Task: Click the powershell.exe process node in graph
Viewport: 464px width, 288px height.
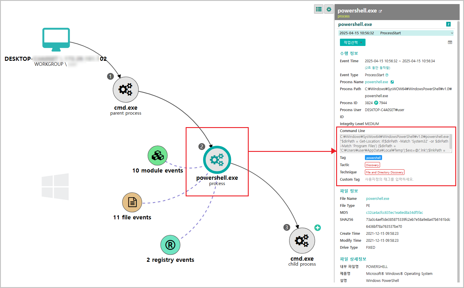Action: click(217, 160)
